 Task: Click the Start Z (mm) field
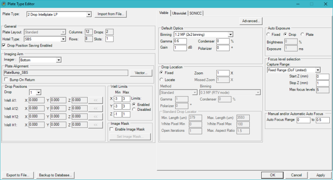point(323,77)
